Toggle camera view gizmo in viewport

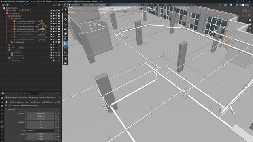250,28
